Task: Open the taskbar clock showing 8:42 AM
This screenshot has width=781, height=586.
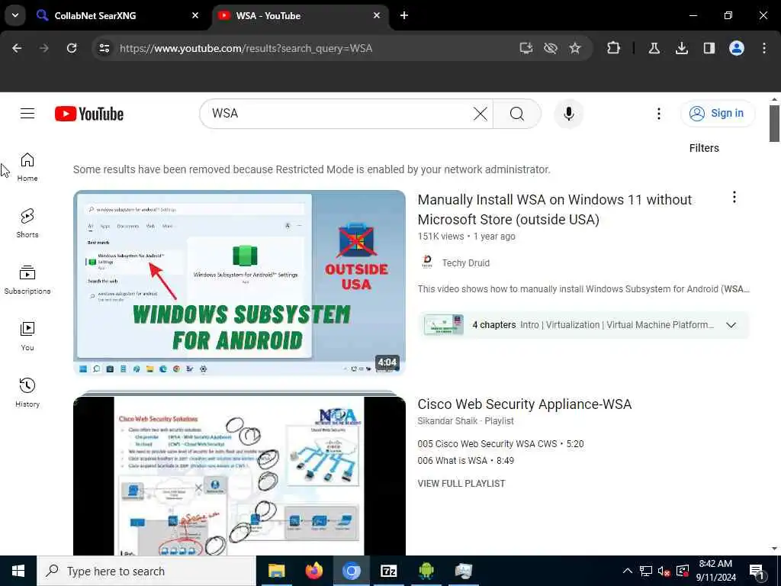Action: [715, 571]
